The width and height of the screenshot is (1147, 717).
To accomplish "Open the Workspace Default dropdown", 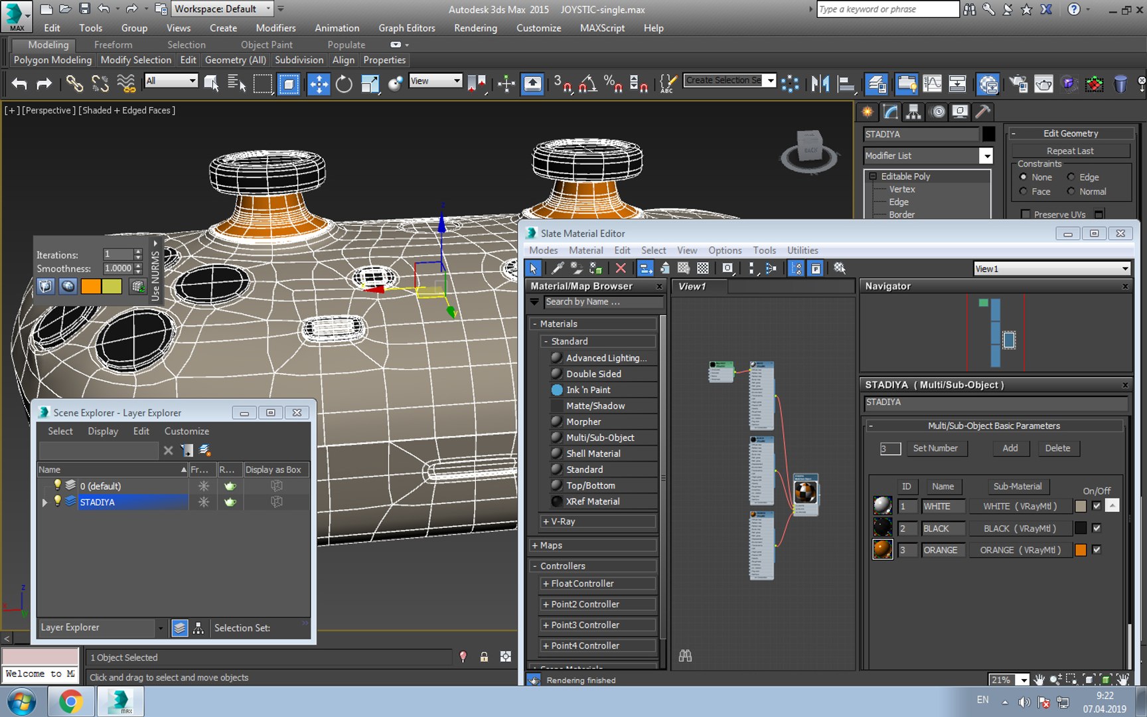I will (x=268, y=9).
